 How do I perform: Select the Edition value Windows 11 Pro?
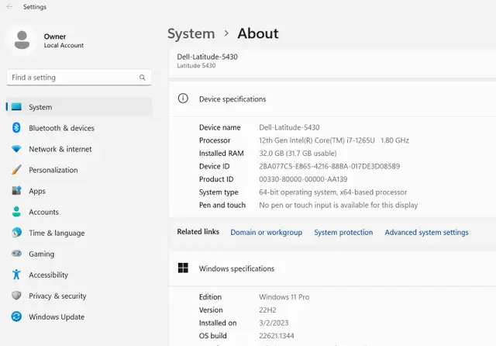coord(284,297)
